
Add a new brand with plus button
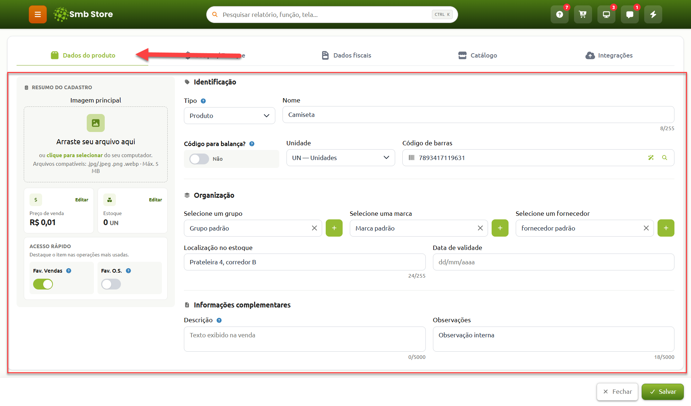pyautogui.click(x=500, y=228)
